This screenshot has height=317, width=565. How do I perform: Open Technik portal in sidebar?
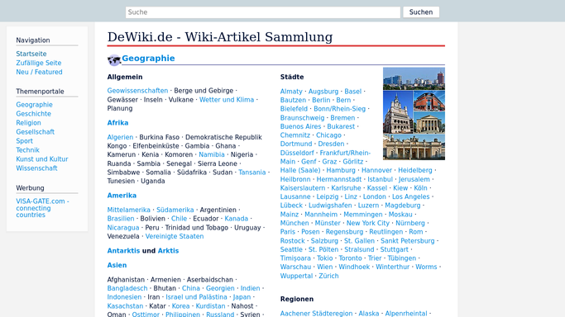click(27, 150)
